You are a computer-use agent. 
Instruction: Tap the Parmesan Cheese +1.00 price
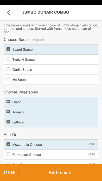pyautogui.click(x=92, y=154)
